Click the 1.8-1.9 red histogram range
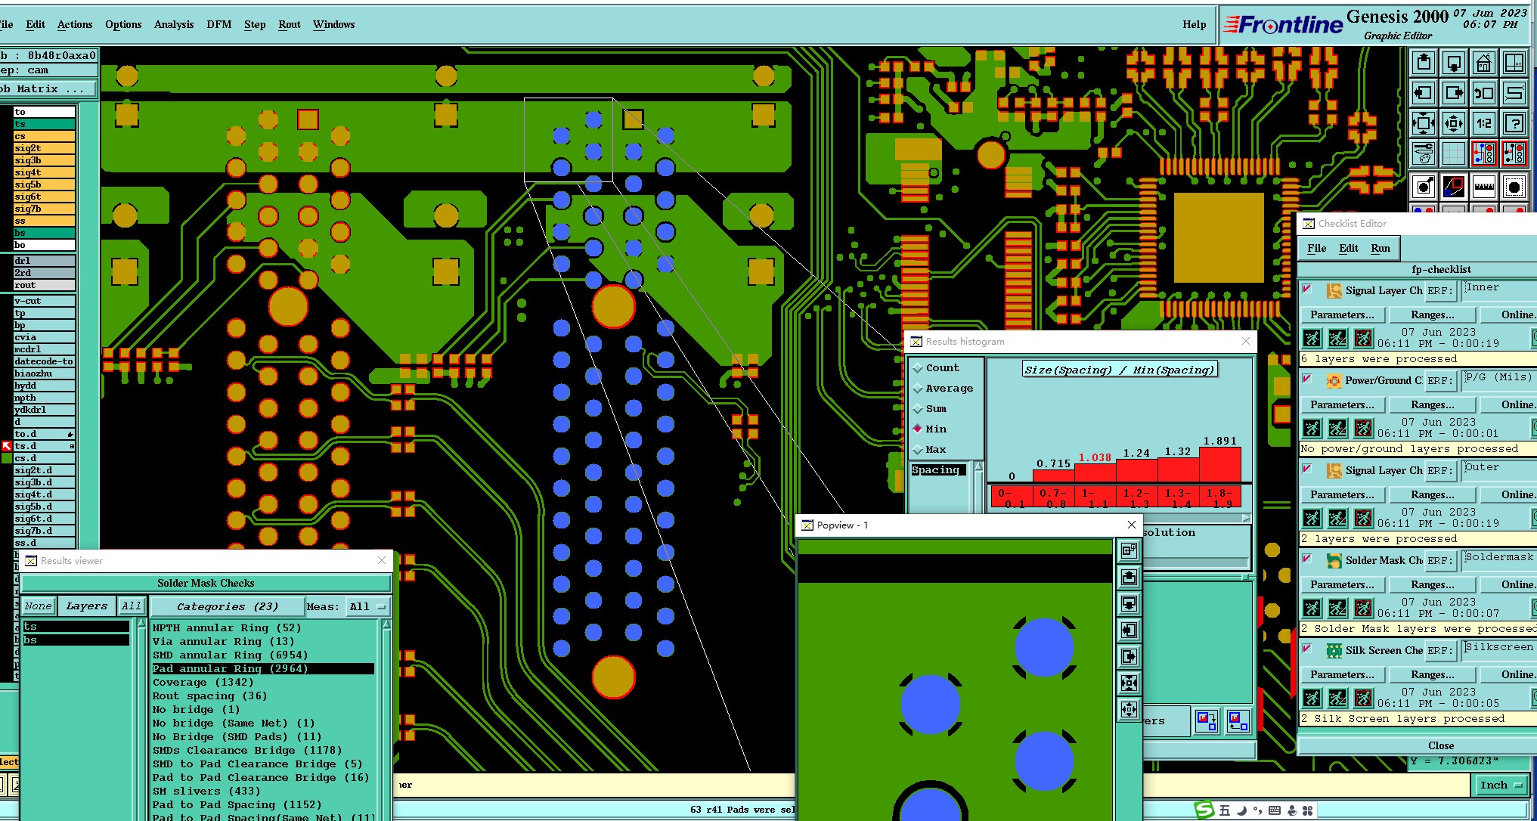This screenshot has height=821, width=1537. (1219, 497)
